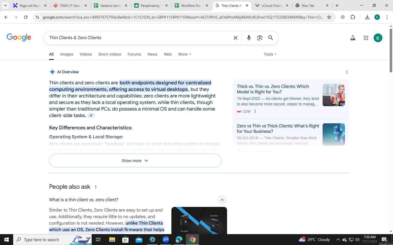Screen dimensions: 393x245
Task: Open AI Overview three-dot options
Action: click(347, 72)
